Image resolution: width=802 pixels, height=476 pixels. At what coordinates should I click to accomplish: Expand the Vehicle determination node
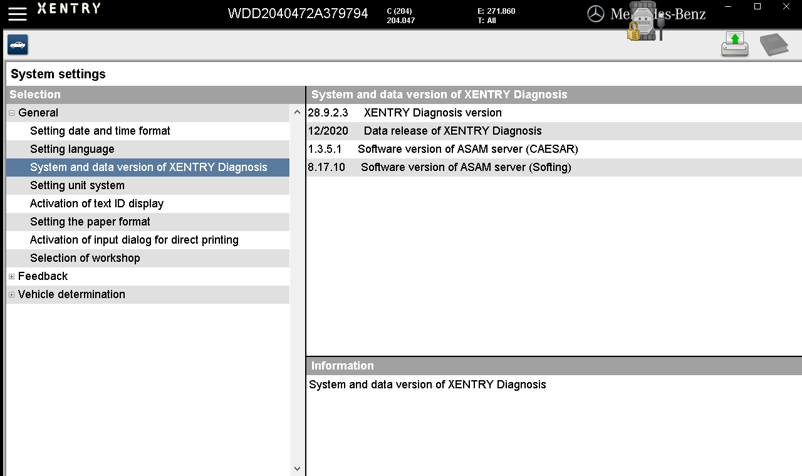(x=12, y=295)
